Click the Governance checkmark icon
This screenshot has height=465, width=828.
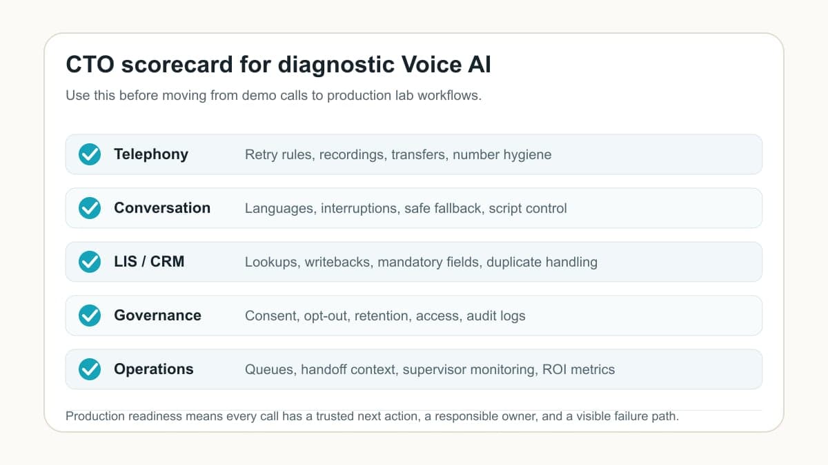(90, 316)
